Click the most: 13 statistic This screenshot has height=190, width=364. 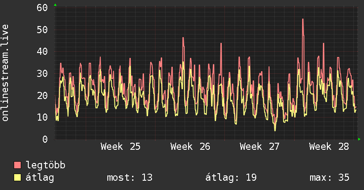[x=129, y=178]
